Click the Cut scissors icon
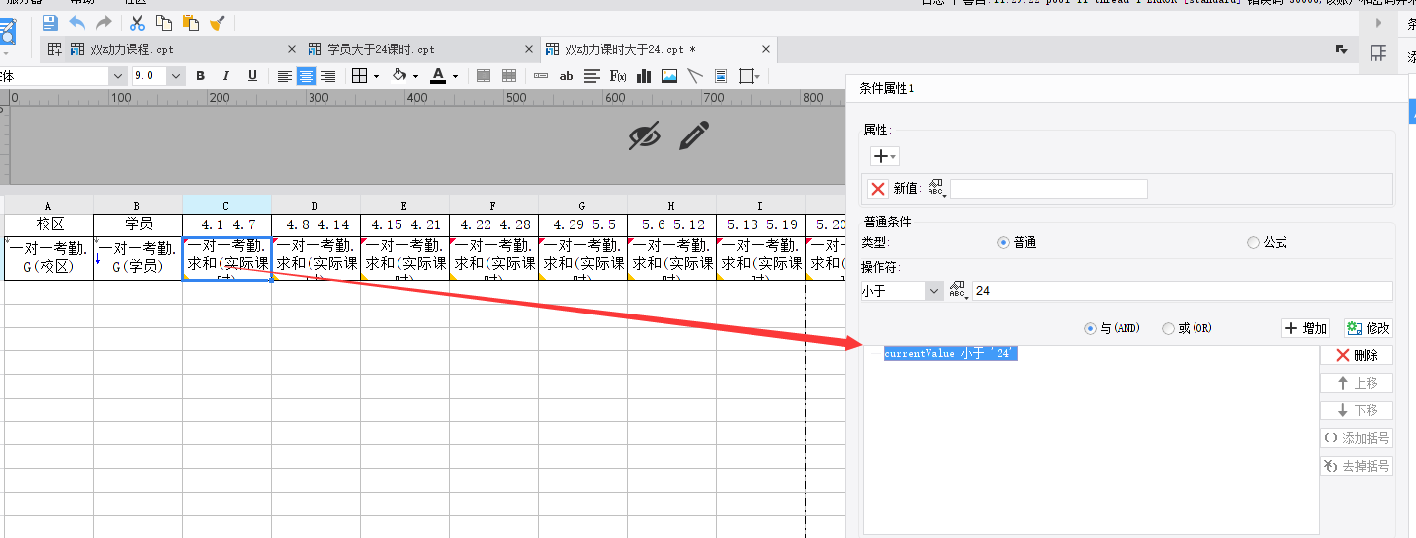The image size is (1416, 538). click(x=137, y=22)
